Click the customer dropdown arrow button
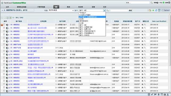 coord(105,10)
